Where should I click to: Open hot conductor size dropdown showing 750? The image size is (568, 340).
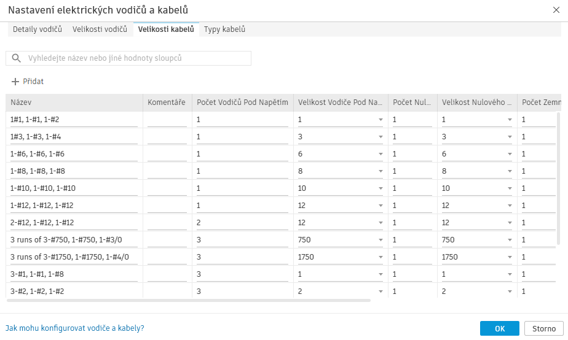pyautogui.click(x=381, y=240)
